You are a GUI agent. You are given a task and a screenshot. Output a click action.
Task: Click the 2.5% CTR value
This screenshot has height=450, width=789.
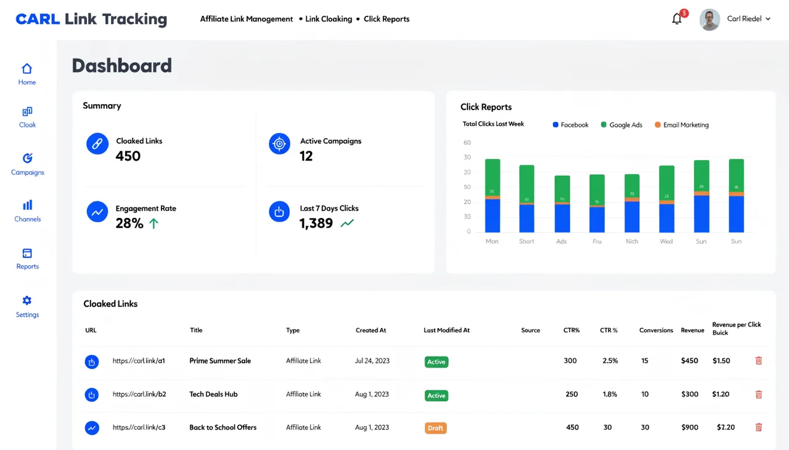pos(610,361)
